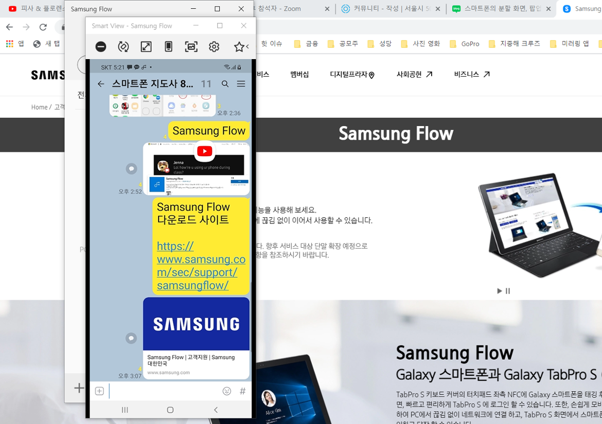The image size is (602, 424).
Task: Click the do-not-disturb icon in Smart View toolbar
Action: point(100,47)
